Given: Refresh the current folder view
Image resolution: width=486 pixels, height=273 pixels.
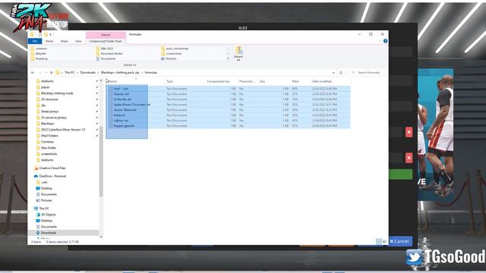Looking at the screenshot, I should 341,73.
